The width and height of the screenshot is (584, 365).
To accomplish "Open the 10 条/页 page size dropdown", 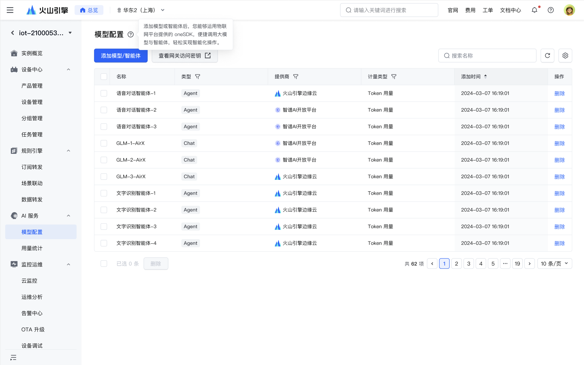I will coord(554,264).
